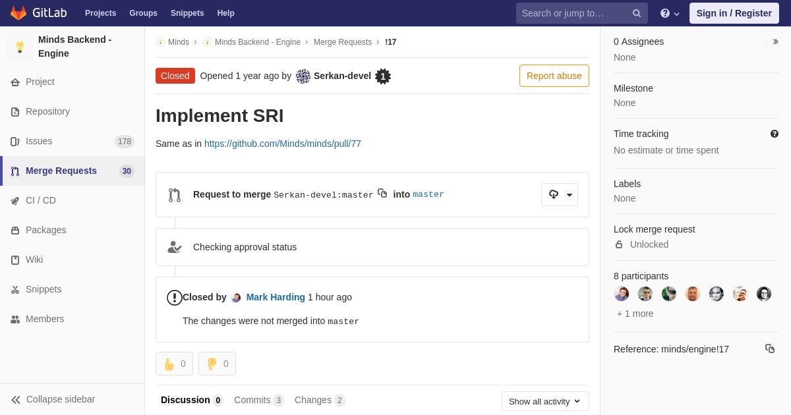Open the Snippets top menu
Image resolution: width=791 pixels, height=415 pixels.
(187, 13)
